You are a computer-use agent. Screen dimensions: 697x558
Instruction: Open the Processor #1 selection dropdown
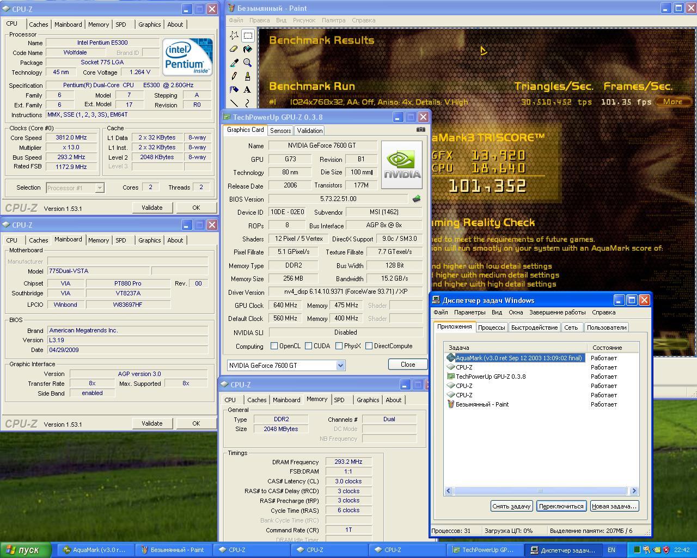coord(100,188)
